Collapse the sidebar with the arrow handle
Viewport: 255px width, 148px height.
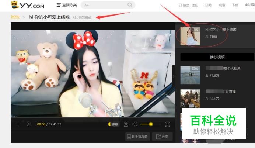174,76
